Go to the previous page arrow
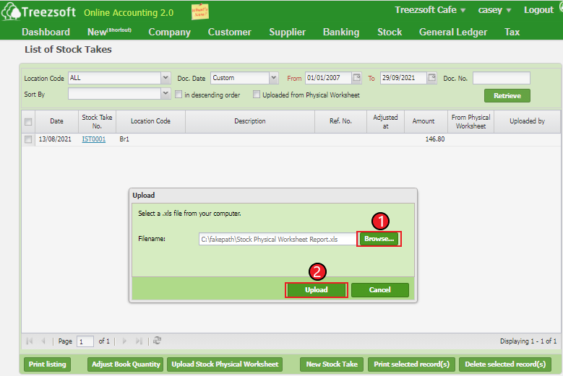The height and width of the screenshot is (376, 563). pyautogui.click(x=43, y=341)
